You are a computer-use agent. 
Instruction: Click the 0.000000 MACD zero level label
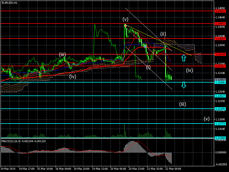coord(221,153)
